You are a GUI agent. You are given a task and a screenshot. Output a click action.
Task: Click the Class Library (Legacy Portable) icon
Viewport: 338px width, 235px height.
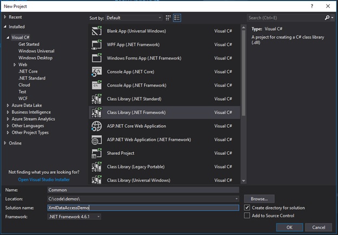pyautogui.click(x=96, y=167)
